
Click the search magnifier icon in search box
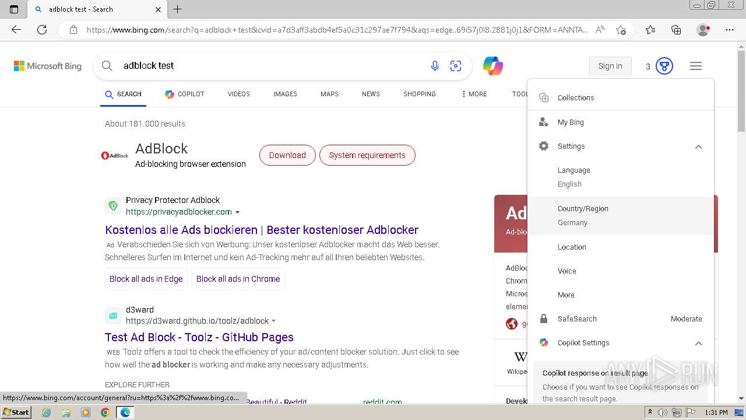coord(107,66)
